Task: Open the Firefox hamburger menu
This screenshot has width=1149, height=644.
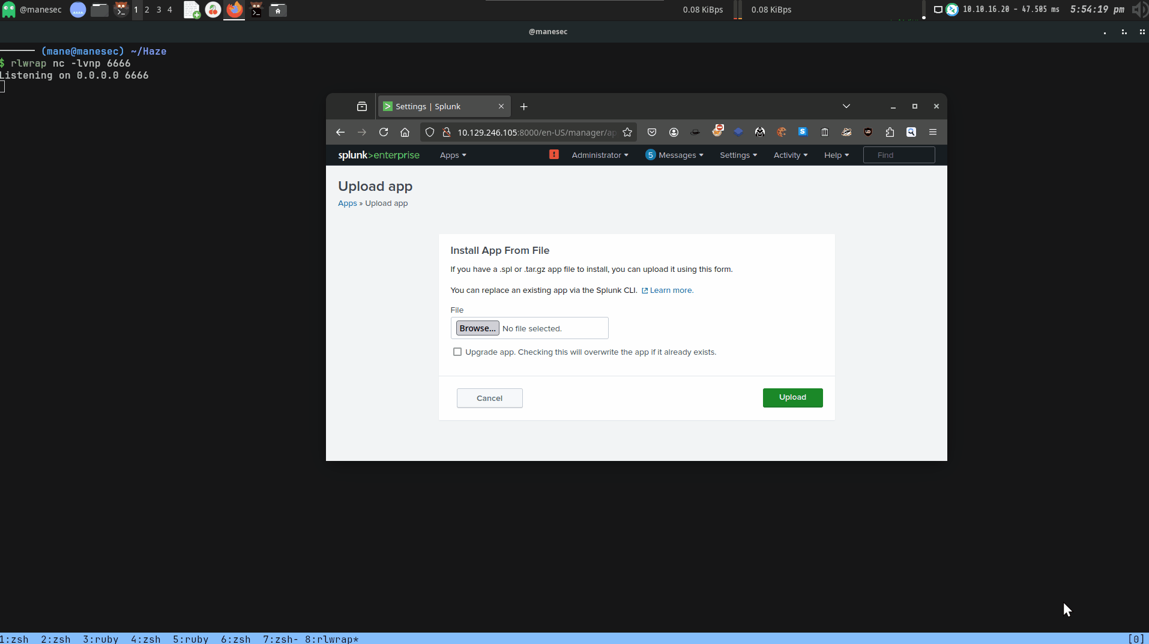Action: pos(932,132)
